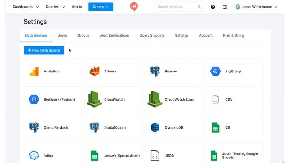The image size is (290, 163).
Task: Go to the Account tab
Action: (x=206, y=35)
